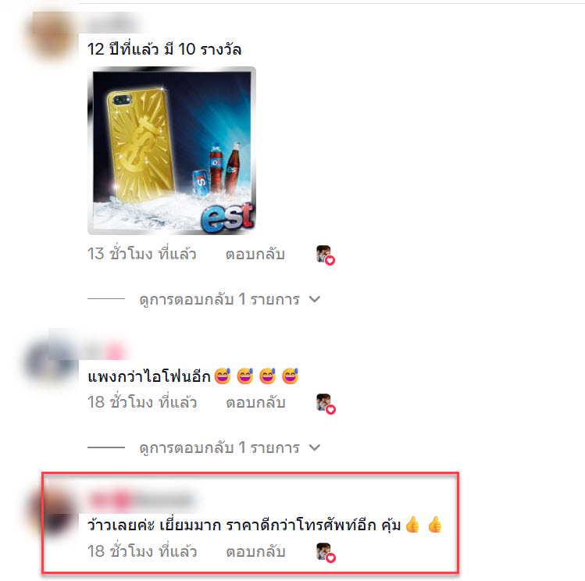This screenshot has width=585, height=581.
Task: Click blurred username above '12 ปีที่แล้ว' comment
Action: pyautogui.click(x=112, y=23)
